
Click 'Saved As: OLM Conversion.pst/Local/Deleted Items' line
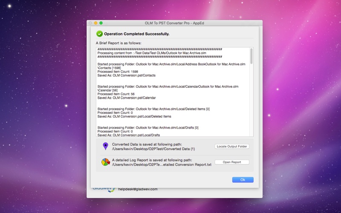[134, 116]
